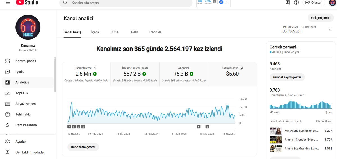Screen dimensions: 337x159
Task: Select Analytics in the sidebar
Action: click(28, 82)
